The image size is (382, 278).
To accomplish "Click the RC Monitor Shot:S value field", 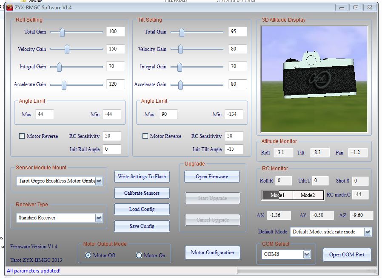I will [360, 180].
